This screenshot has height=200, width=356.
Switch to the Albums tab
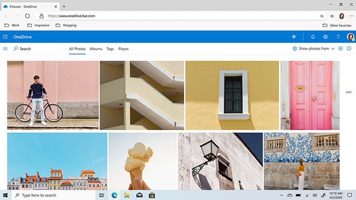click(x=96, y=48)
